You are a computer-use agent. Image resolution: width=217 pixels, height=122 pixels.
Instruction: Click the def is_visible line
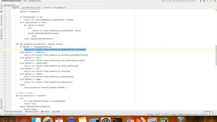[31, 96]
